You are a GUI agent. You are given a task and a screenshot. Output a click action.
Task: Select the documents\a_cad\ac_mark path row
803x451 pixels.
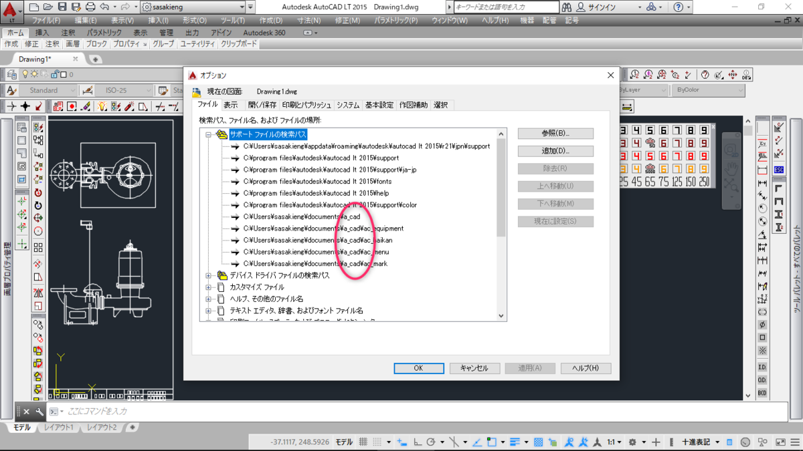(x=315, y=264)
